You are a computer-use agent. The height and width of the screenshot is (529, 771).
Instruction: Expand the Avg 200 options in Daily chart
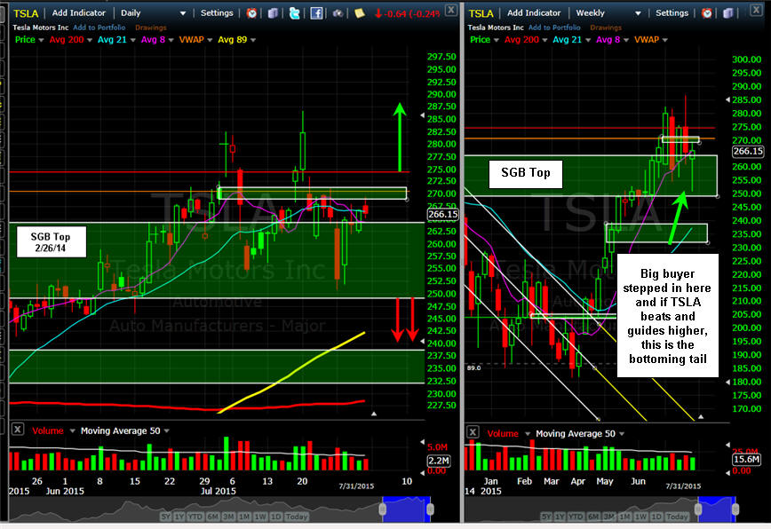pos(90,40)
